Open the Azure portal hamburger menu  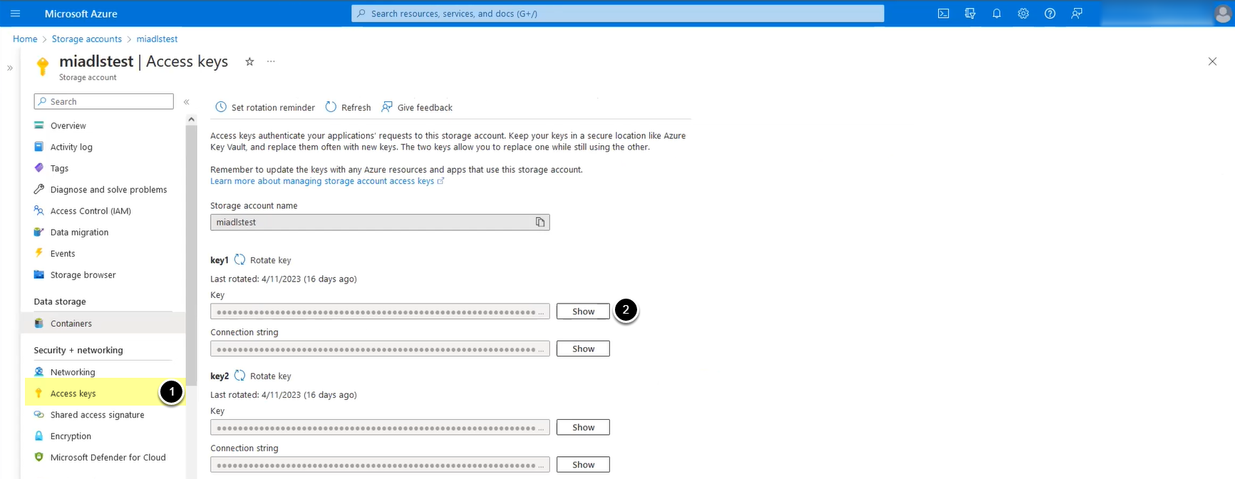pyautogui.click(x=15, y=14)
